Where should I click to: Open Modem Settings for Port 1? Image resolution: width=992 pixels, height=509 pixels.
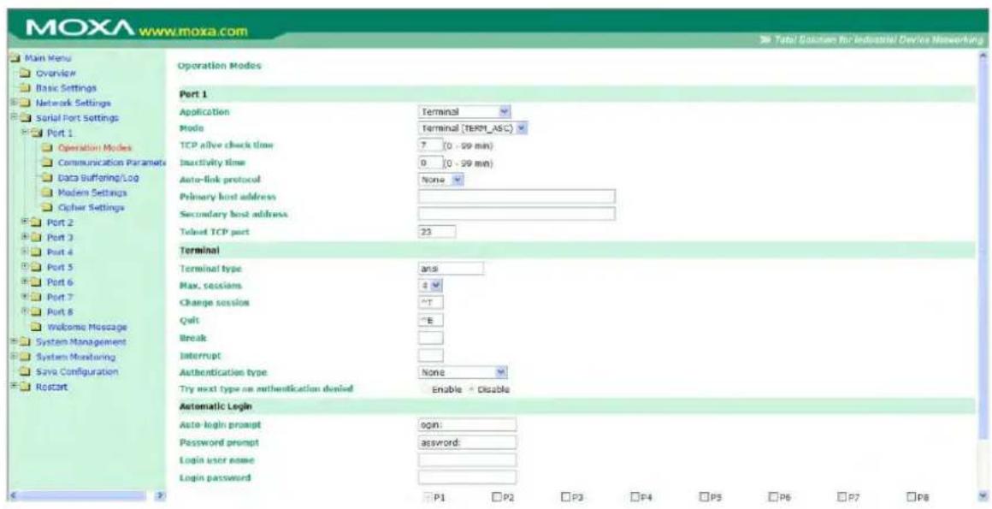point(93,192)
